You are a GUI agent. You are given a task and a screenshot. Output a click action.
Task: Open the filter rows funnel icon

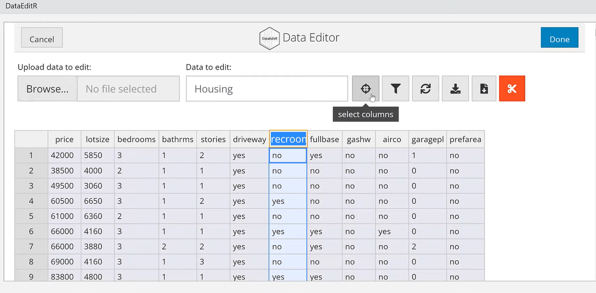[x=396, y=89]
